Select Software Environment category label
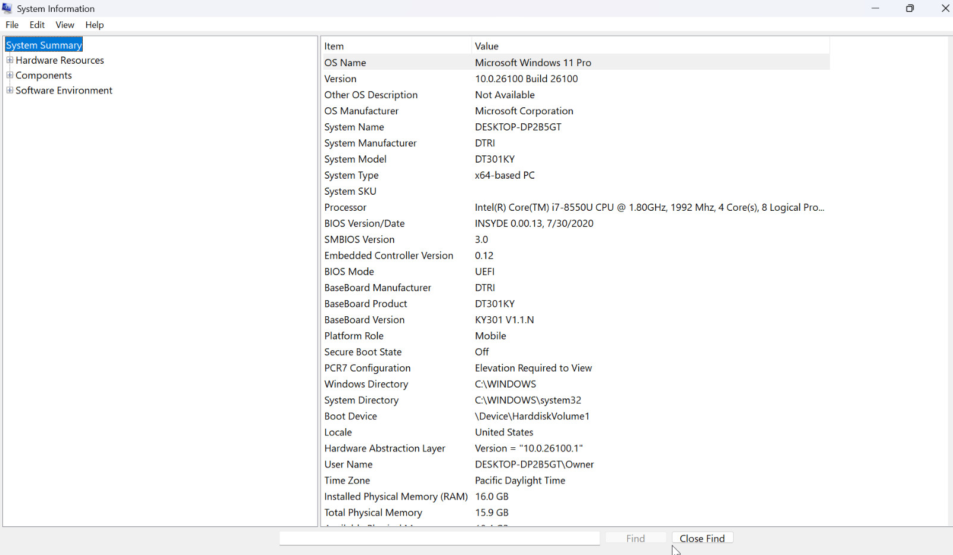Image resolution: width=953 pixels, height=555 pixels. coord(64,91)
